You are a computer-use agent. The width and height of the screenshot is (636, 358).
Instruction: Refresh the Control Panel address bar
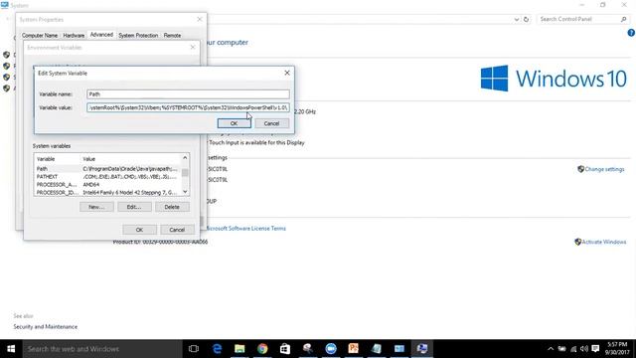526,19
